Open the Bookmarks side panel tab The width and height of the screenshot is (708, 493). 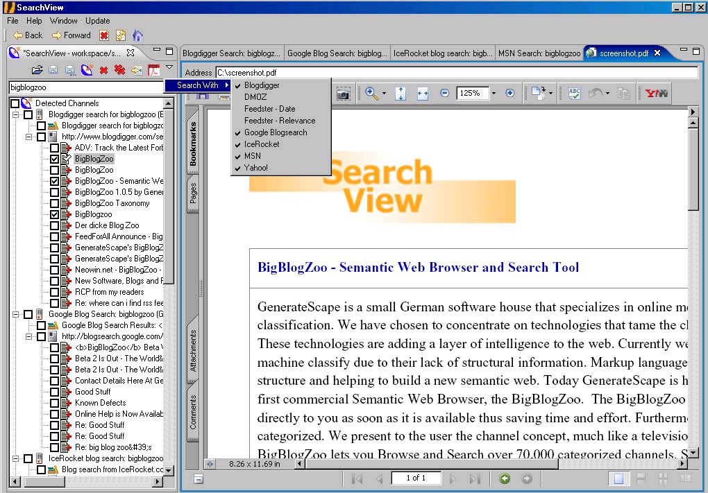(193, 144)
